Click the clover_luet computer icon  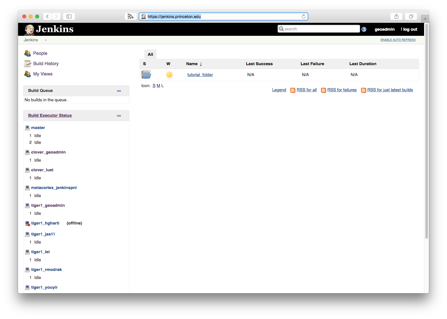click(x=27, y=170)
